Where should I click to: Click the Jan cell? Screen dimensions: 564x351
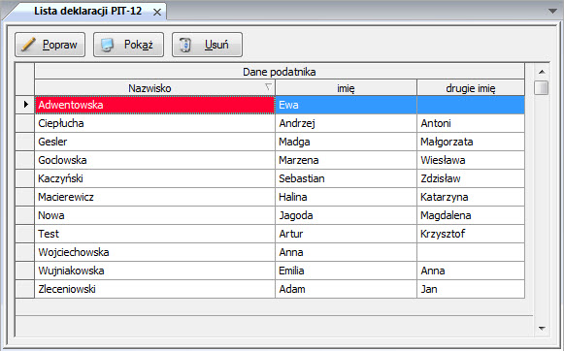471,289
